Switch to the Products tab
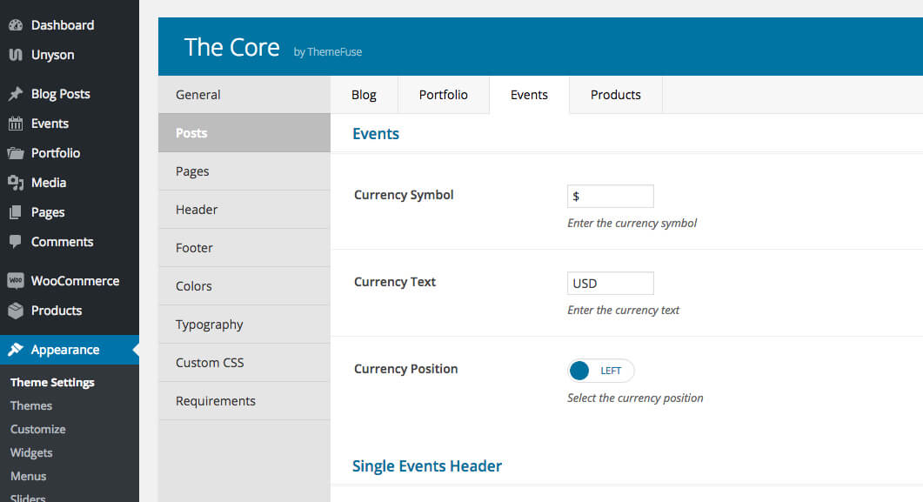This screenshot has width=923, height=502. 616,95
